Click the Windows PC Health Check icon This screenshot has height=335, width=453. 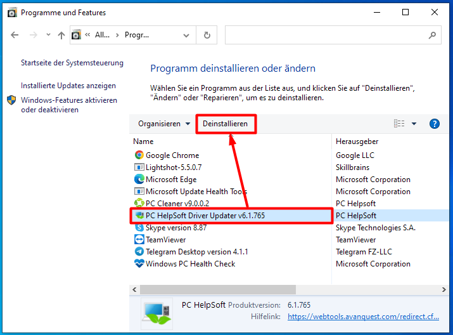[x=139, y=263]
